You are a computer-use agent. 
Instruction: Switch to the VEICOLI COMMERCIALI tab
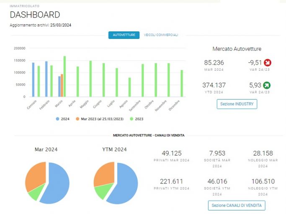(x=161, y=35)
